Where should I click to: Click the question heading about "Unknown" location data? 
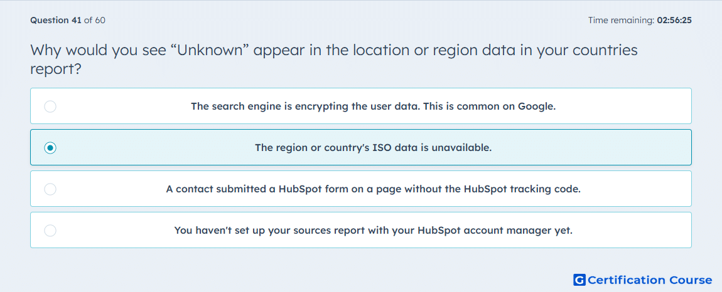click(334, 60)
